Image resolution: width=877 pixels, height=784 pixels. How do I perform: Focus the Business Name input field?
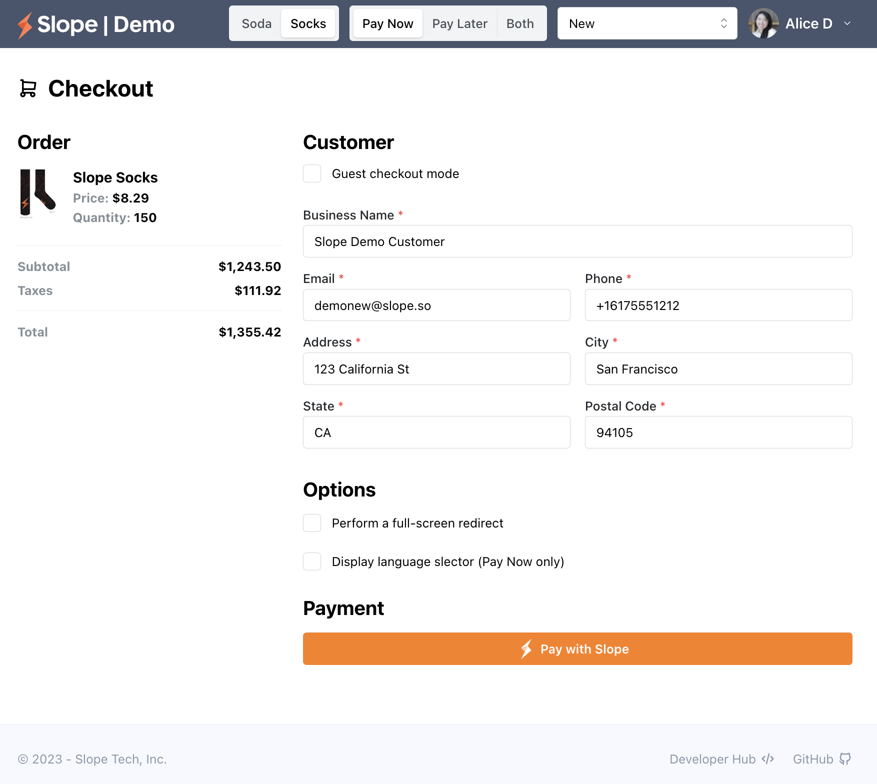point(577,241)
